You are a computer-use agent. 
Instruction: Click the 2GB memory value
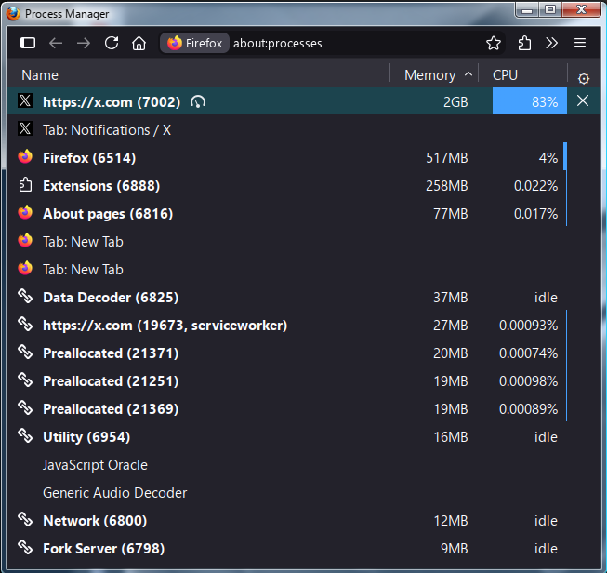pos(455,102)
